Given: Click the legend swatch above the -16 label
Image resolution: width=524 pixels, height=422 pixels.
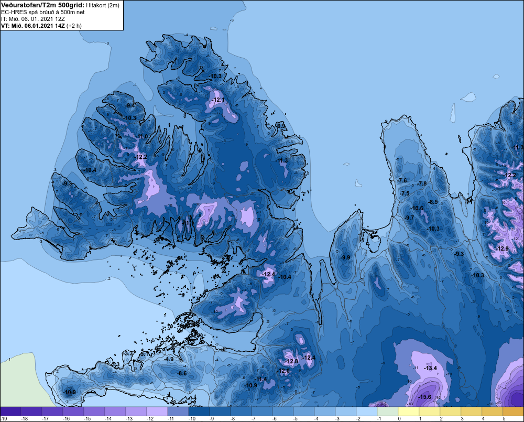Looking at the screenshot, I should [x=73, y=412].
